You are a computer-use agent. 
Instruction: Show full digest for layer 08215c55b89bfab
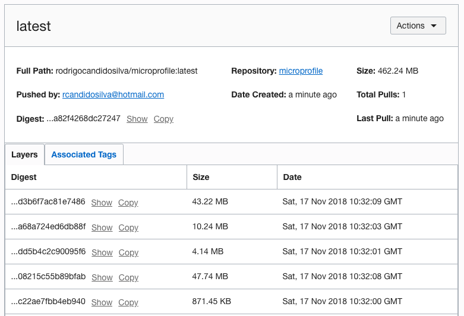(102, 277)
